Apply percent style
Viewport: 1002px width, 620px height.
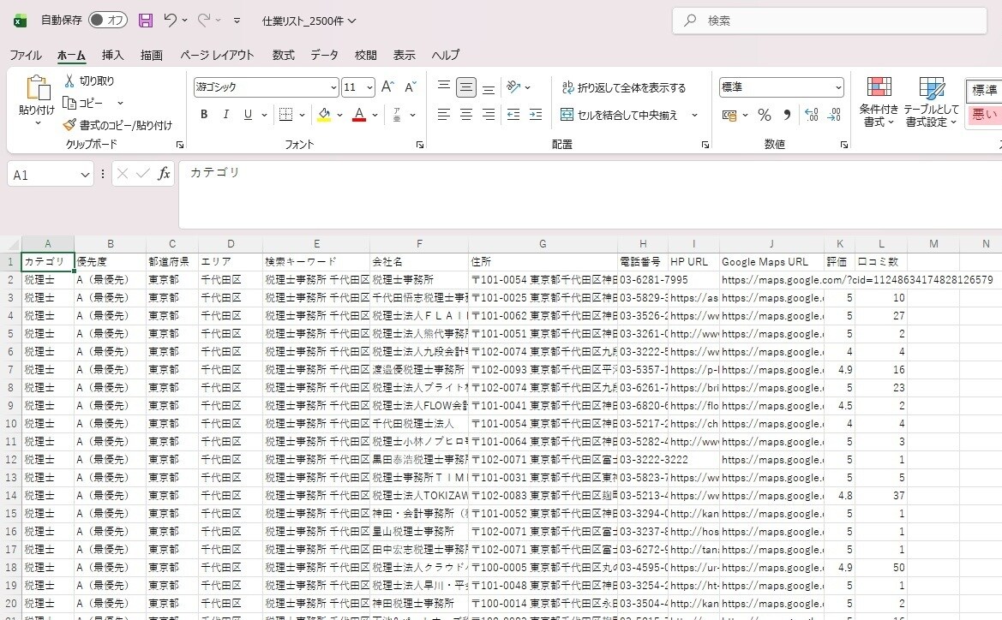coord(765,115)
